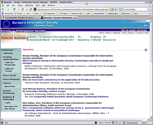153x125 pixels.
Task: Click the vertical scrollbar down arrow
Action: pyautogui.click(x=151, y=117)
